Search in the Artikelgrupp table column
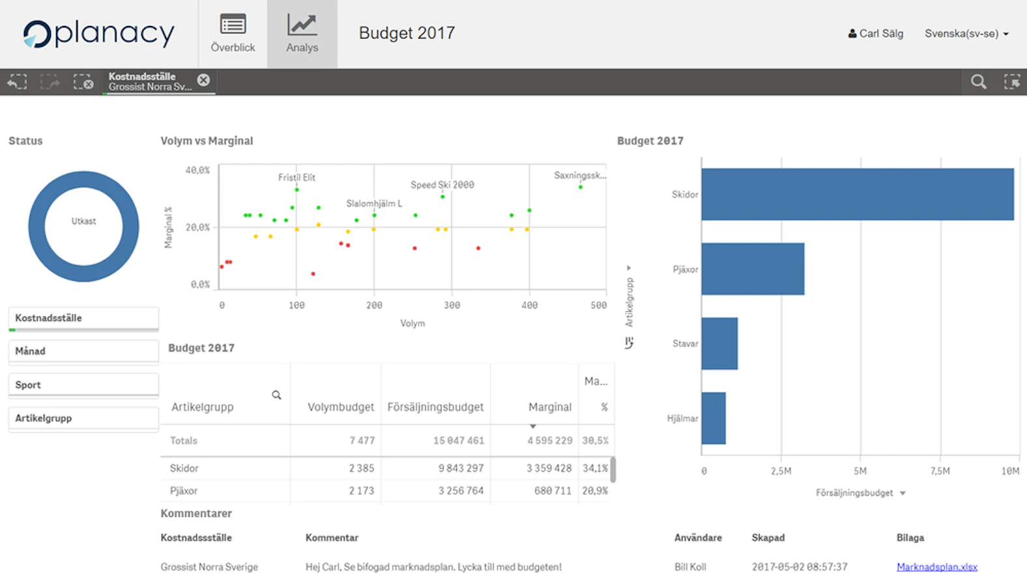The width and height of the screenshot is (1027, 586). (x=276, y=395)
